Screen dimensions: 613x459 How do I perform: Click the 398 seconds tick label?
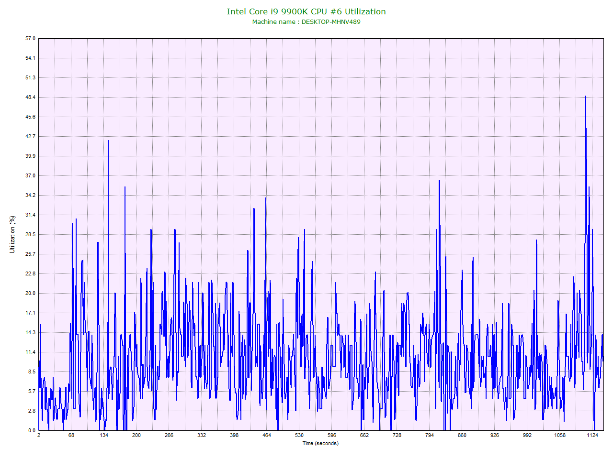[234, 435]
